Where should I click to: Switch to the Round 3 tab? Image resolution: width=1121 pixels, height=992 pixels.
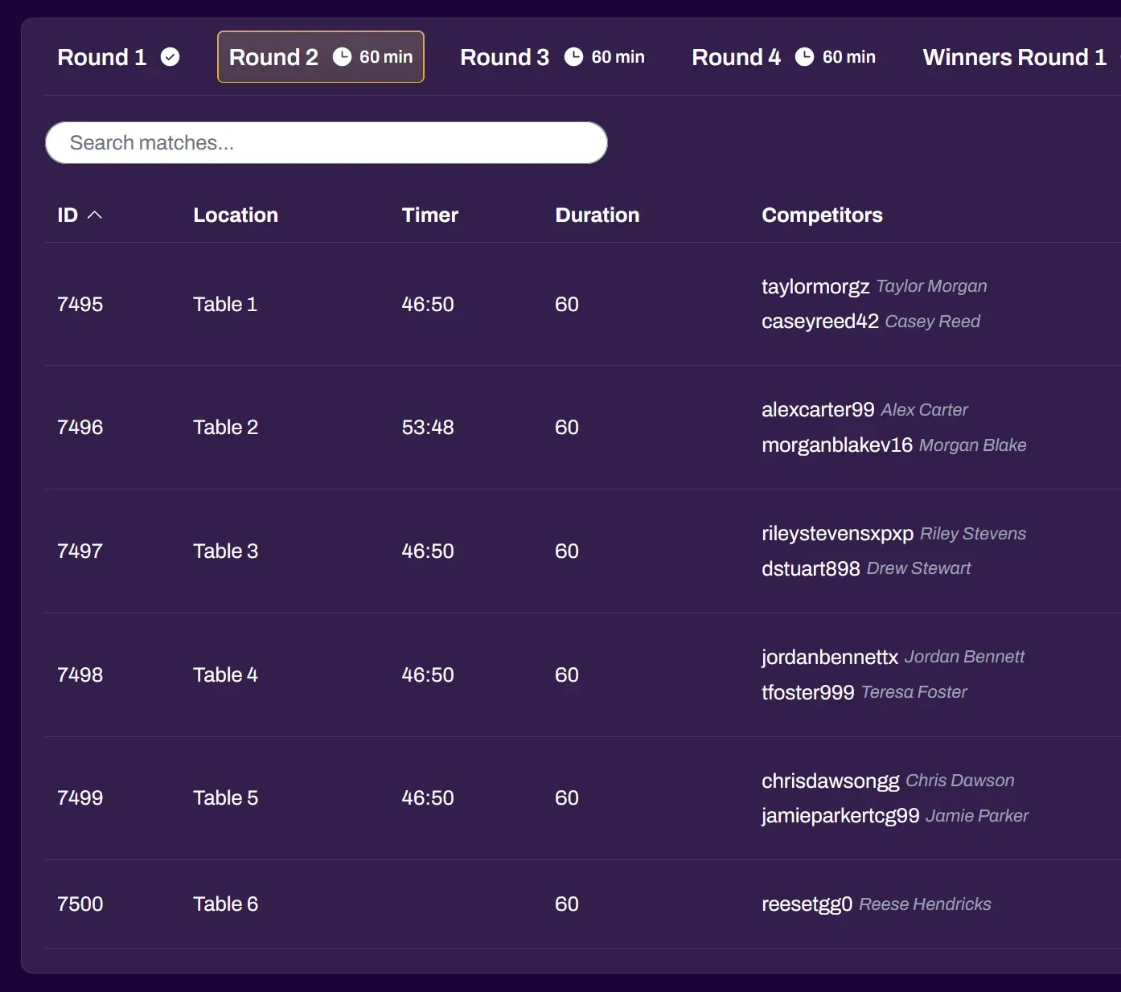tap(504, 57)
